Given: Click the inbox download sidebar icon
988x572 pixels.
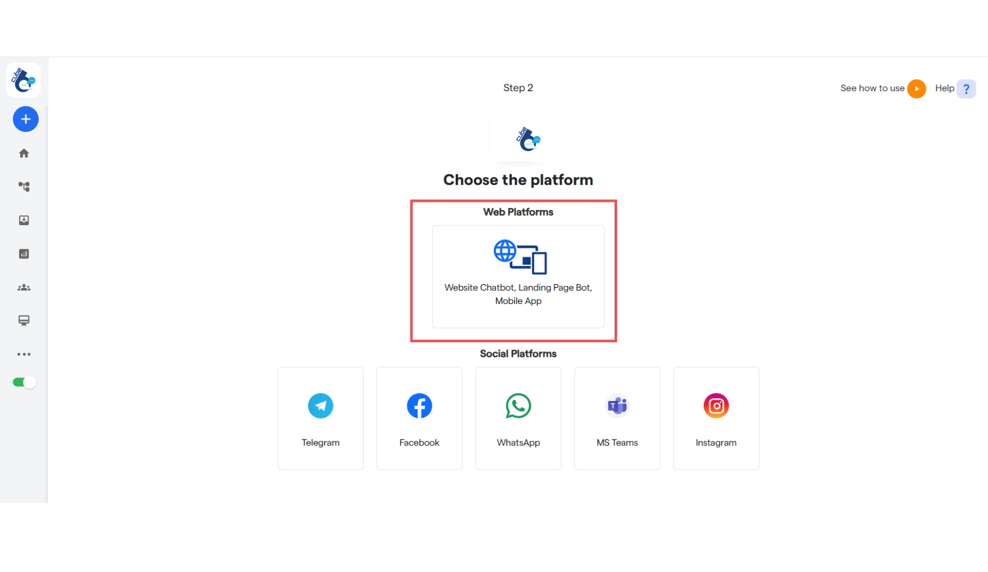Looking at the screenshot, I should [23, 220].
